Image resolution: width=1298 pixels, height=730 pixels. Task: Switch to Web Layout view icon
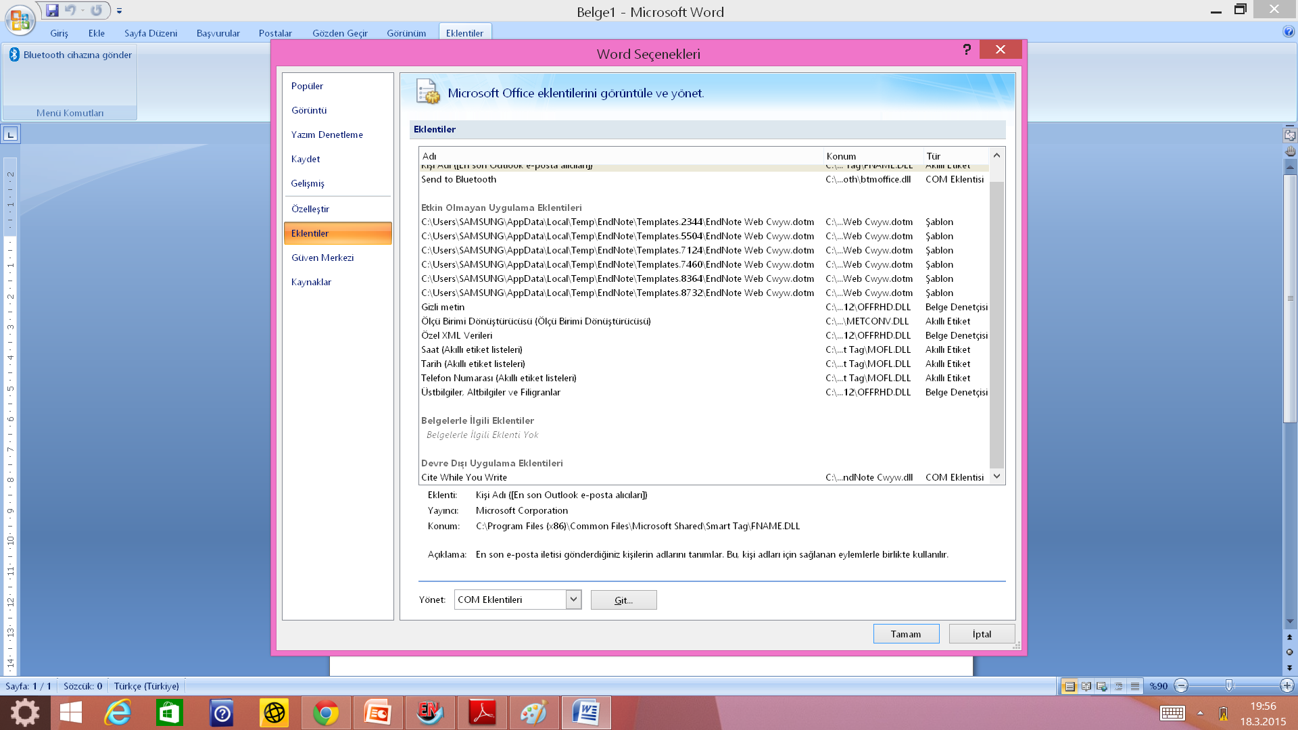(1102, 686)
